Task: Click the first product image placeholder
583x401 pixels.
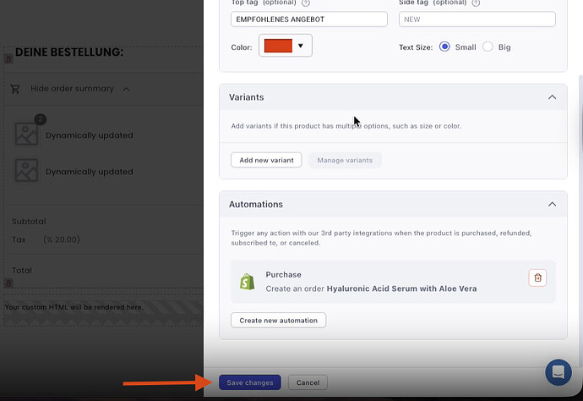Action: 27,134
